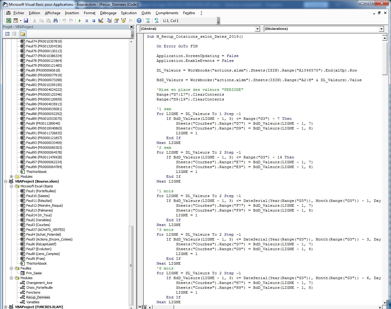The width and height of the screenshot is (391, 309).
Task: Open the Properties window icon
Action: pos(116,21)
